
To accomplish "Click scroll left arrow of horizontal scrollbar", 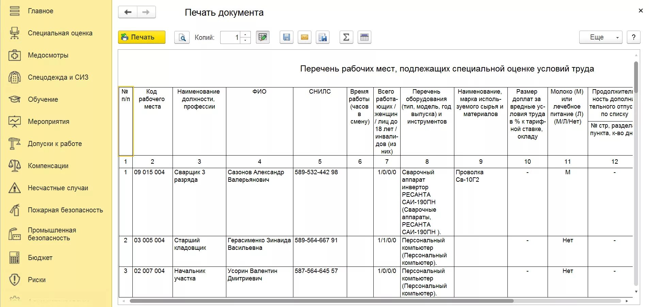I will (124, 301).
